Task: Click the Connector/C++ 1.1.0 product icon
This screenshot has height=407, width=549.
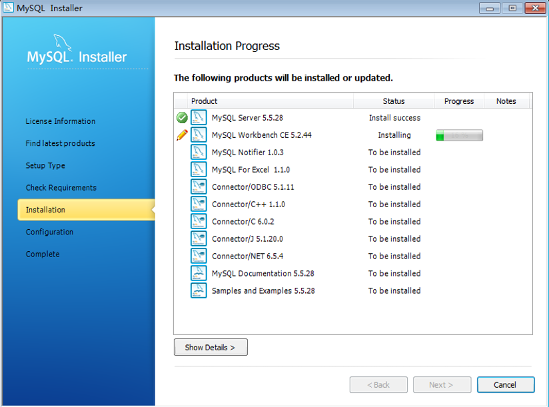Action: pyautogui.click(x=199, y=204)
